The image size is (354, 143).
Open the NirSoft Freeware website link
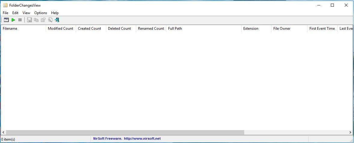tap(127, 138)
